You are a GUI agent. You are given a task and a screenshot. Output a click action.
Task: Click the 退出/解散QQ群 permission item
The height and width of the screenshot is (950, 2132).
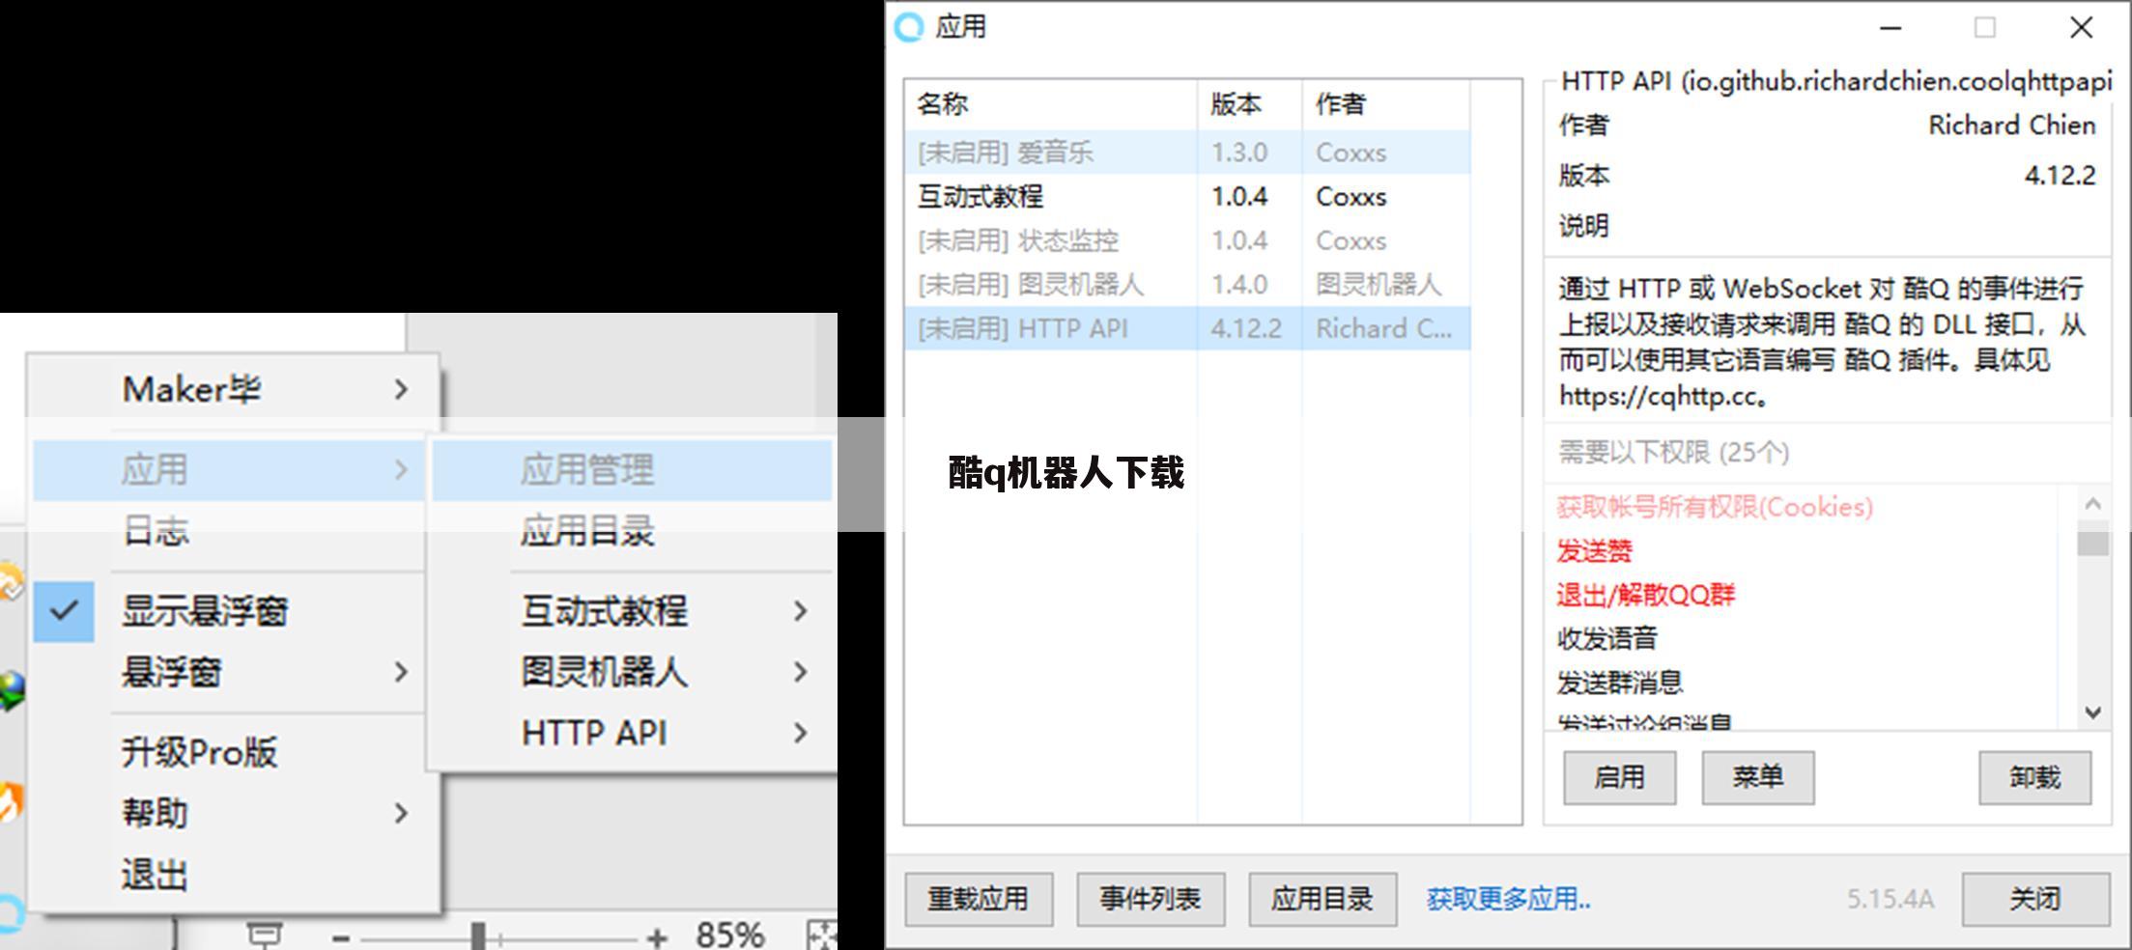pyautogui.click(x=1645, y=595)
